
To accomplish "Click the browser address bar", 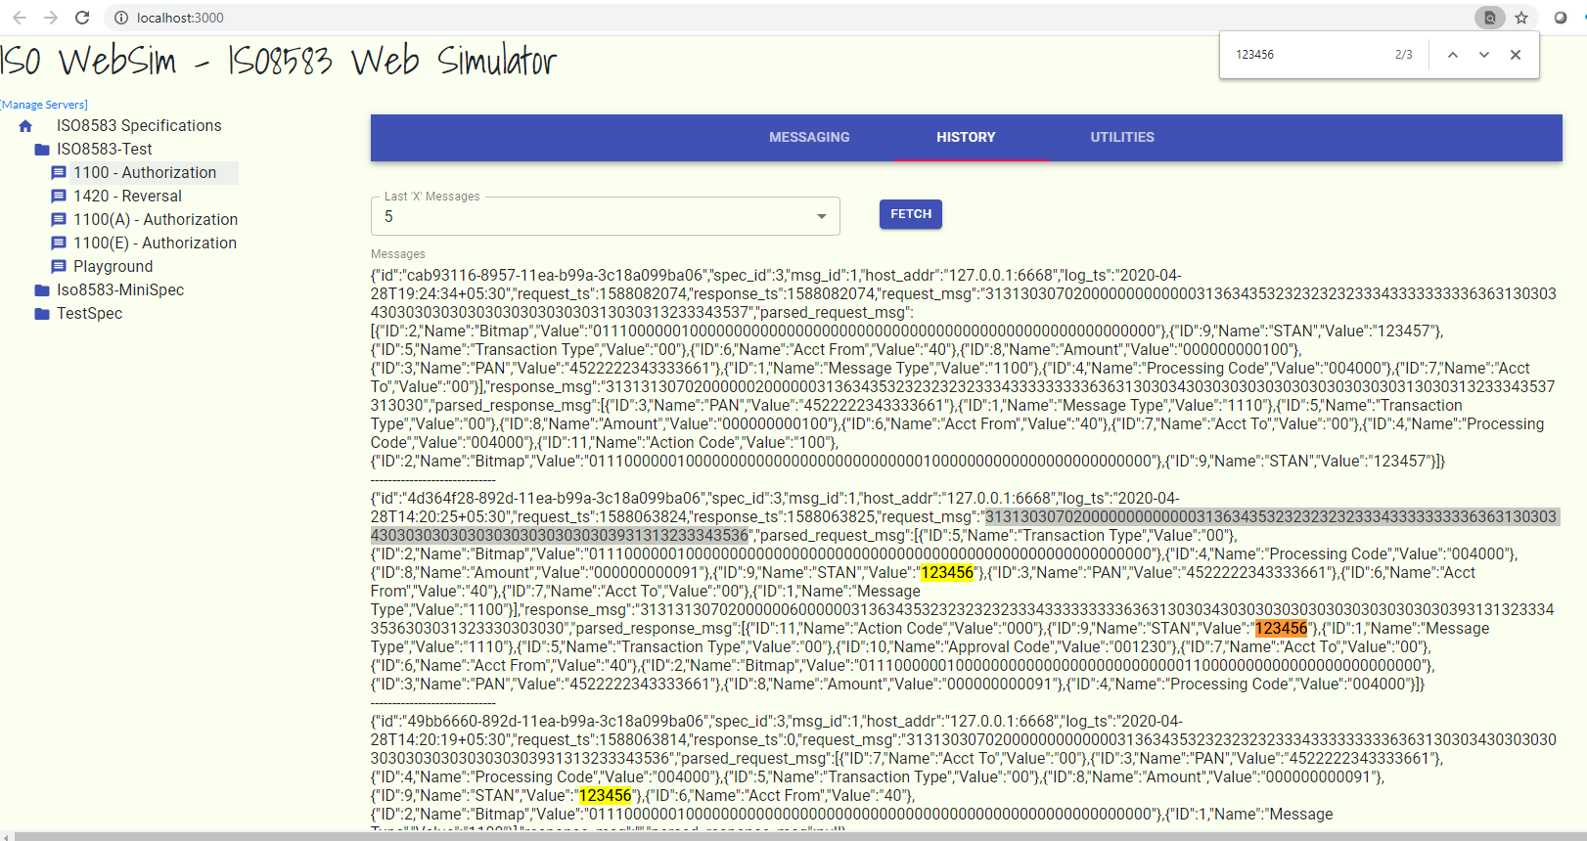I will (783, 18).
